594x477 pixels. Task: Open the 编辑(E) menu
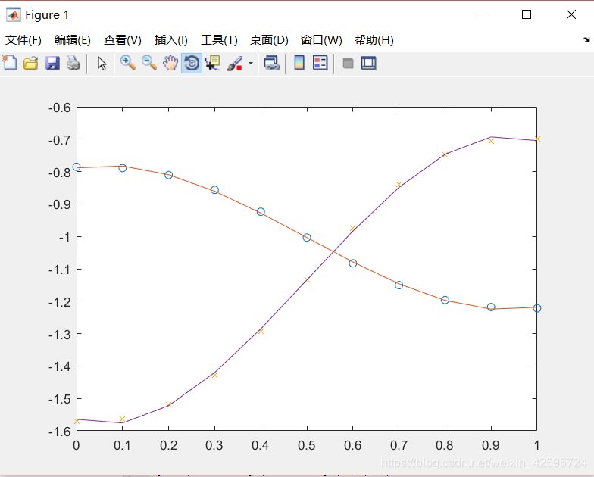(x=73, y=39)
